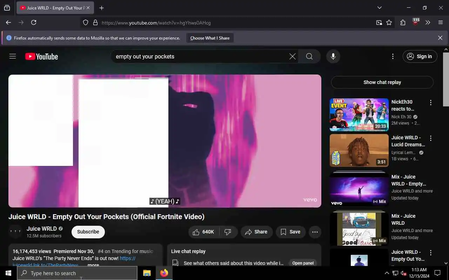449x280 pixels.
Task: Bookmark this page with star icon
Action: (x=389, y=23)
